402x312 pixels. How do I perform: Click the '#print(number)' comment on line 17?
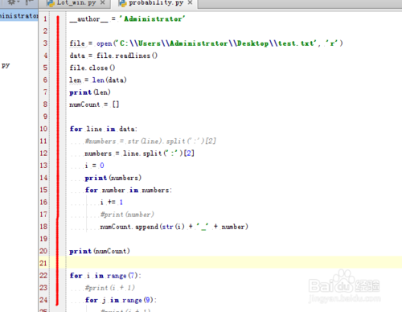(127, 215)
